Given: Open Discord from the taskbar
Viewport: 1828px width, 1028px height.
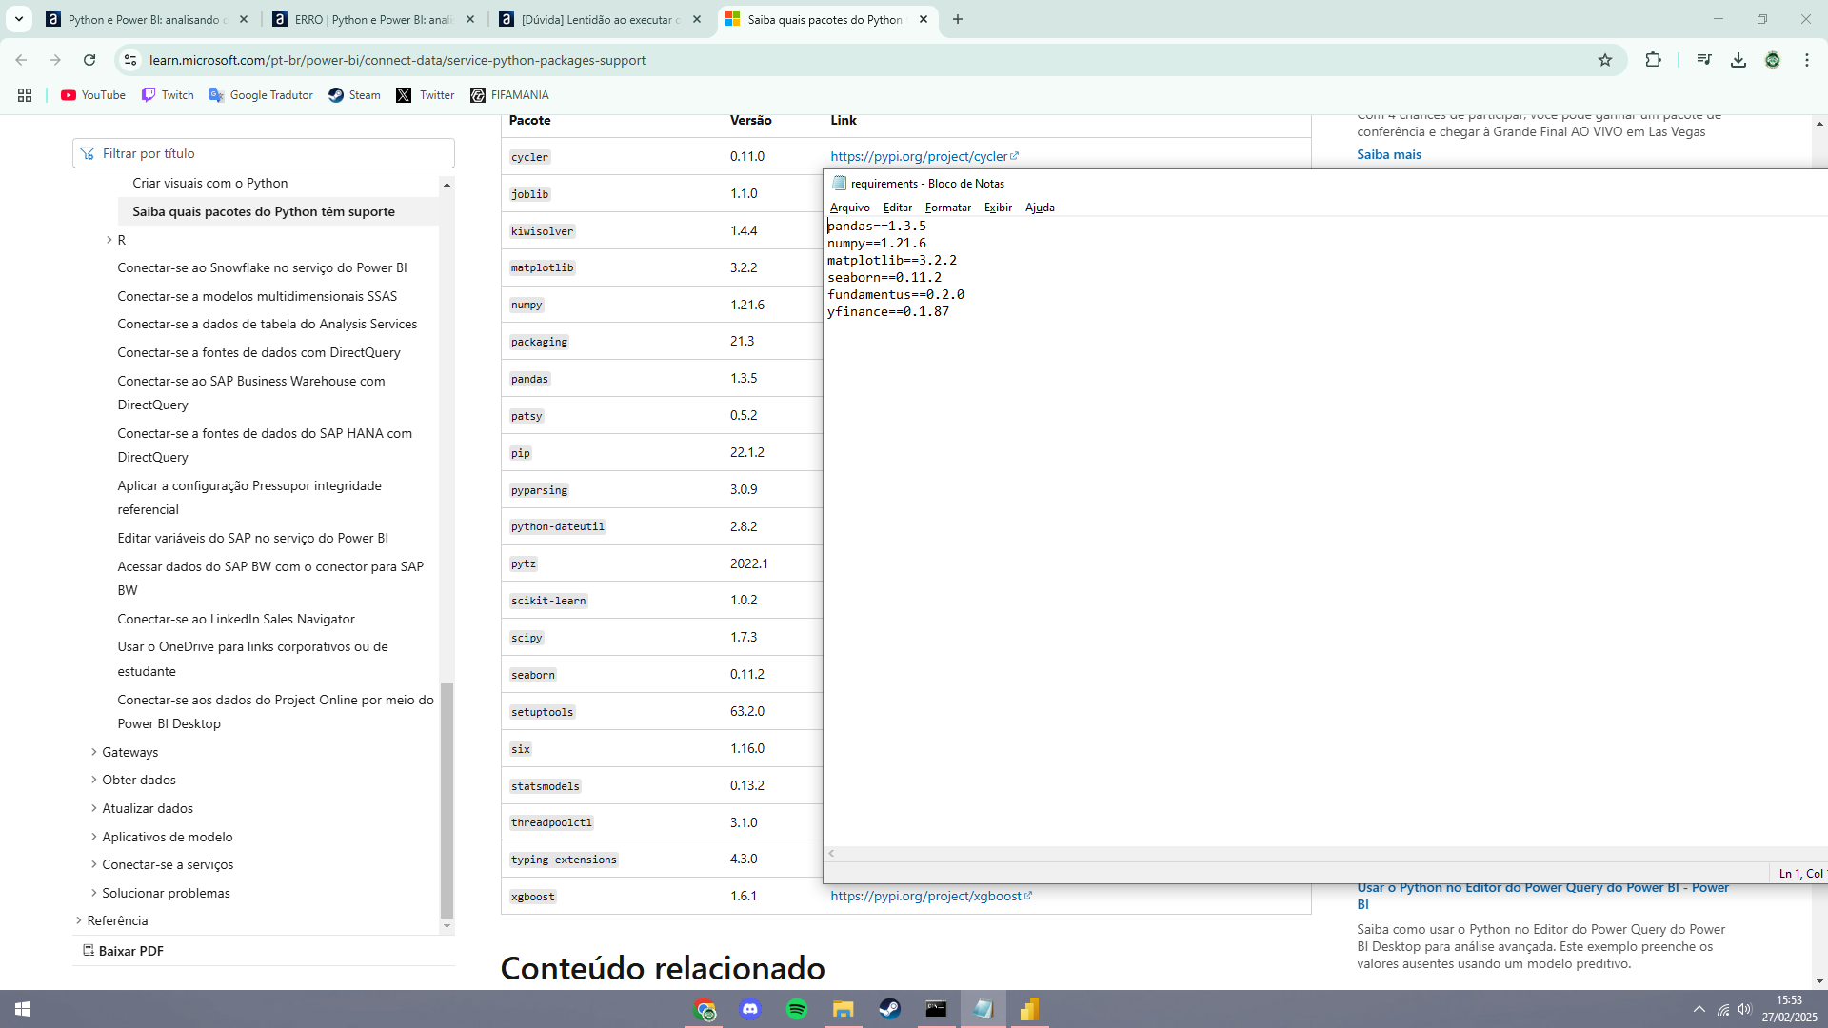Looking at the screenshot, I should tap(751, 1009).
